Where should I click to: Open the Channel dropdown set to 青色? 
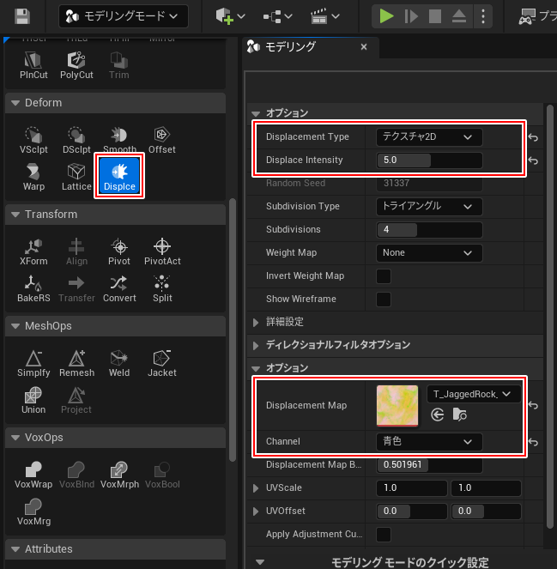click(428, 441)
